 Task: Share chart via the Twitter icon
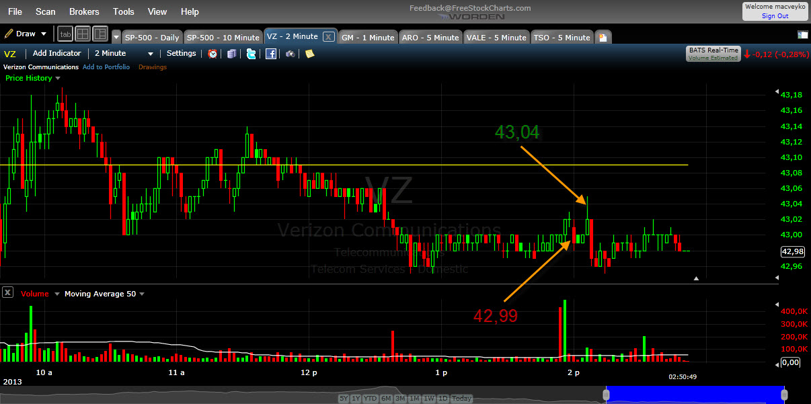[x=251, y=54]
